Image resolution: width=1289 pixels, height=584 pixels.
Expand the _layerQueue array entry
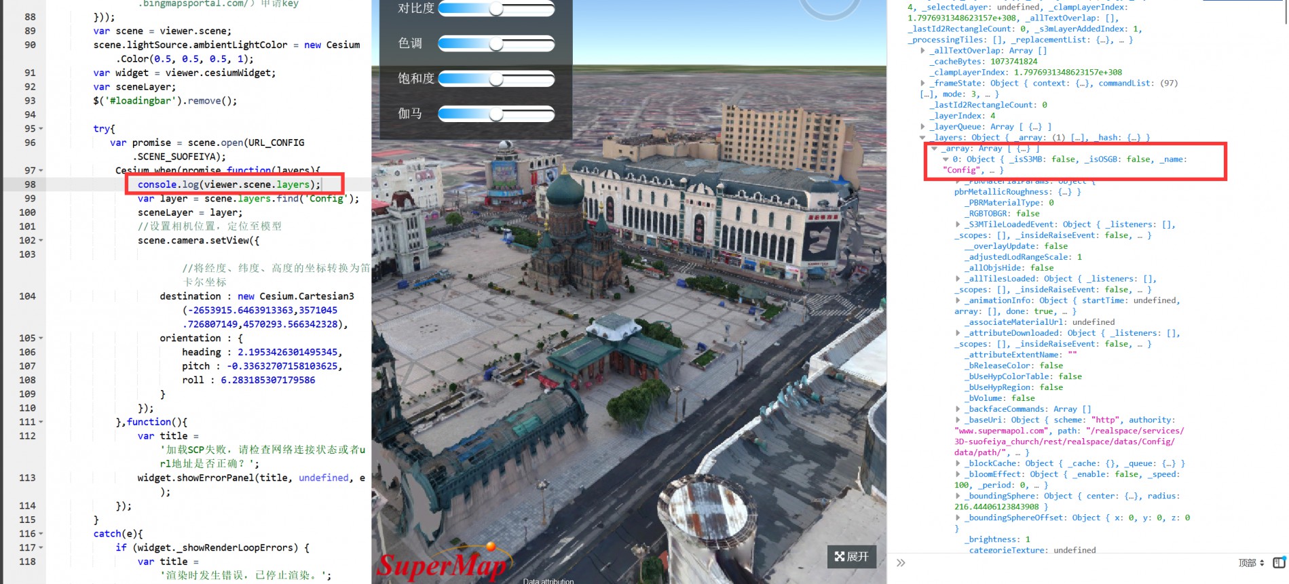(923, 127)
